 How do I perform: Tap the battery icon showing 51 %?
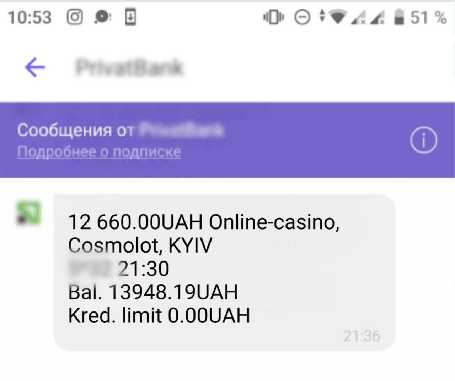pyautogui.click(x=400, y=17)
